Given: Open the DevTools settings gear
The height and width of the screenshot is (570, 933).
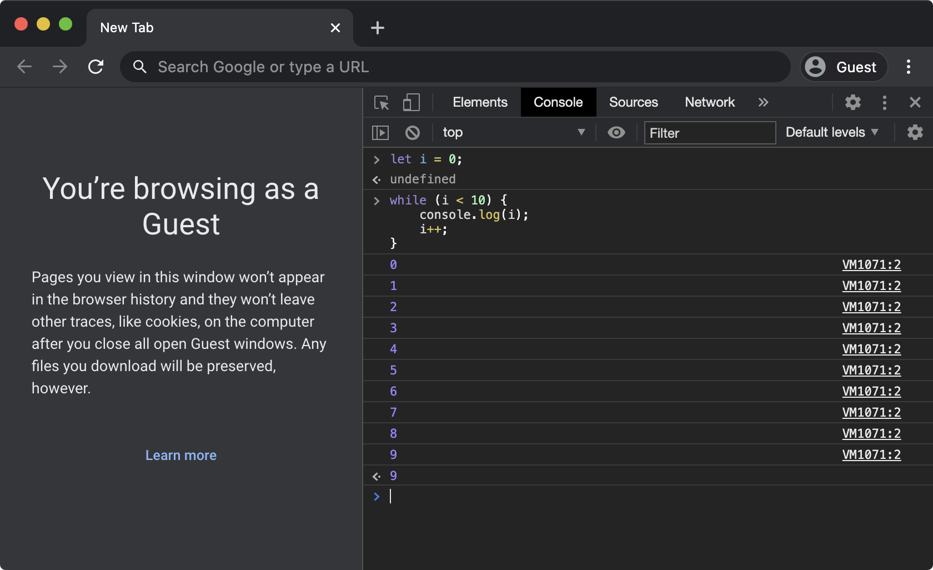Looking at the screenshot, I should click(x=852, y=102).
